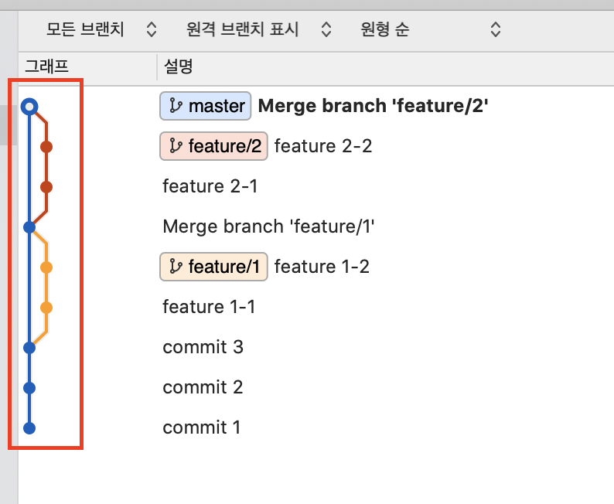Click the 설명 column header
614x504 pixels.
click(x=179, y=66)
